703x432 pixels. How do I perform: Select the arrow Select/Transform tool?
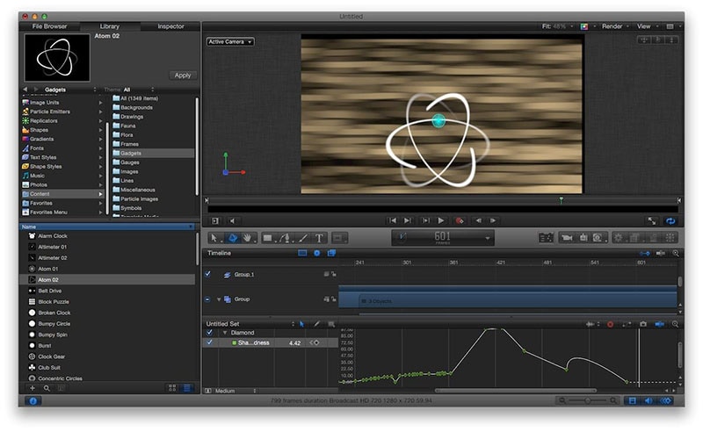point(214,238)
